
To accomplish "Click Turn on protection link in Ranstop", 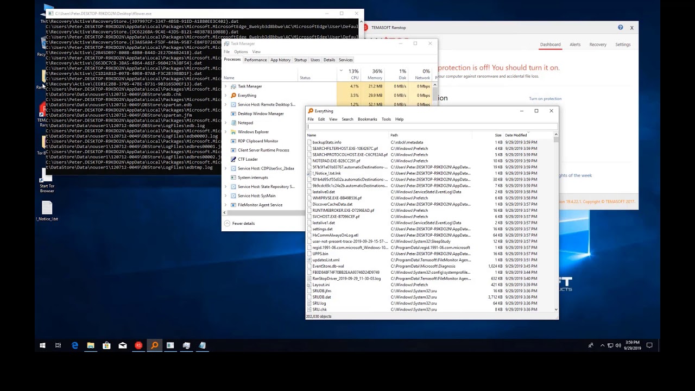I will 545,99.
